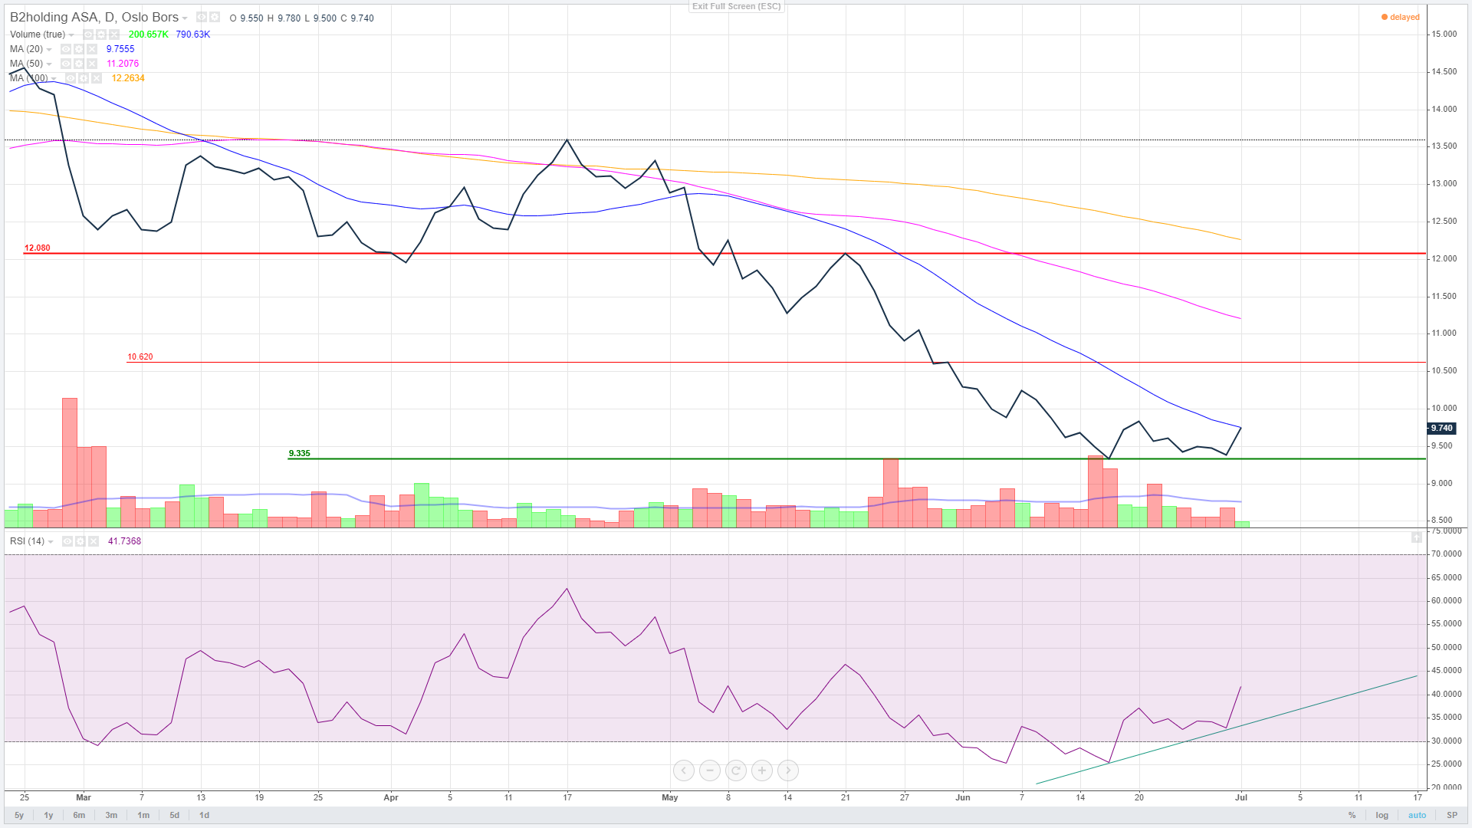Remove the Volume (true) indicator
The width and height of the screenshot is (1472, 828).
[114, 34]
